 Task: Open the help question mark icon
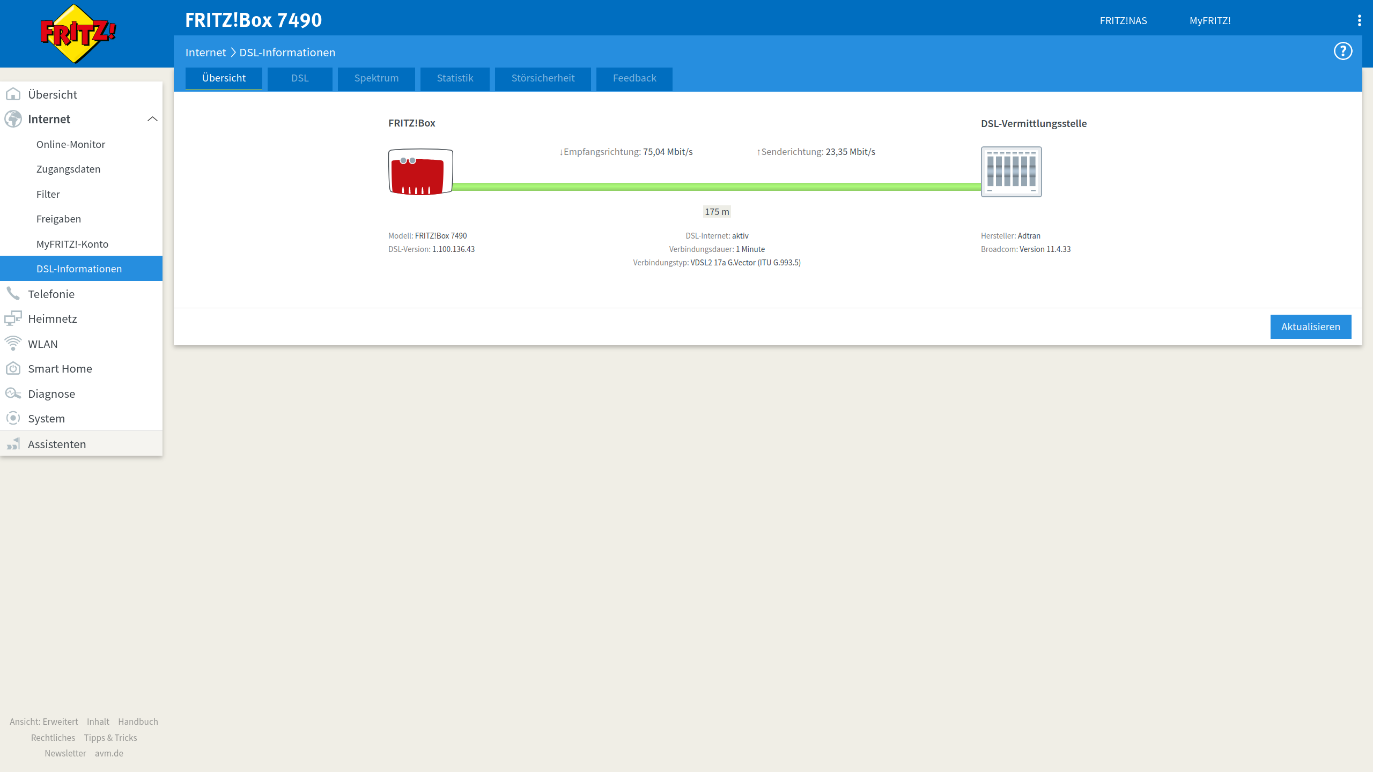(1343, 51)
